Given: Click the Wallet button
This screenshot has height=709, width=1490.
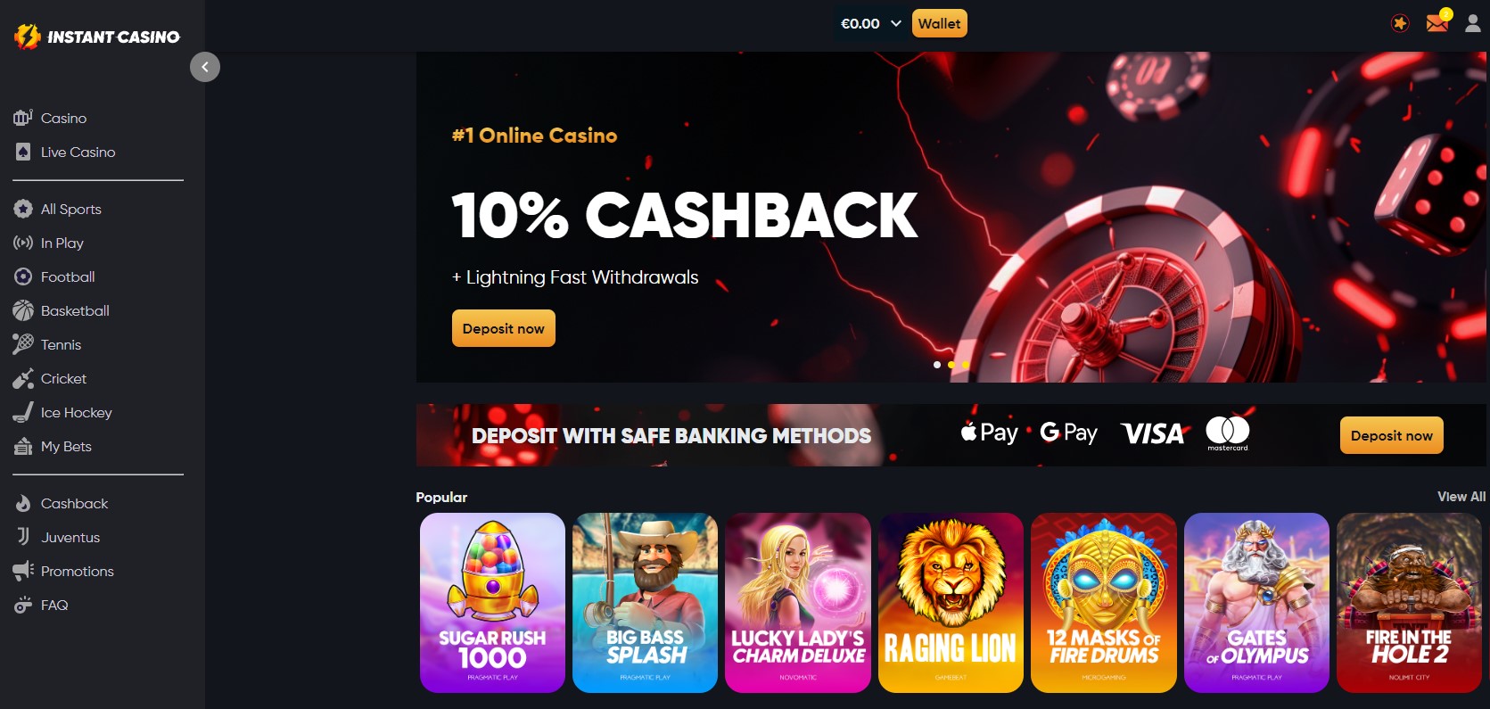Looking at the screenshot, I should [x=940, y=23].
